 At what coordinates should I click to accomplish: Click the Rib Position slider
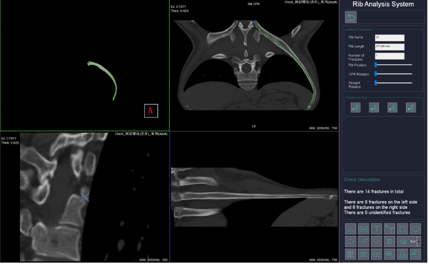coord(394,65)
